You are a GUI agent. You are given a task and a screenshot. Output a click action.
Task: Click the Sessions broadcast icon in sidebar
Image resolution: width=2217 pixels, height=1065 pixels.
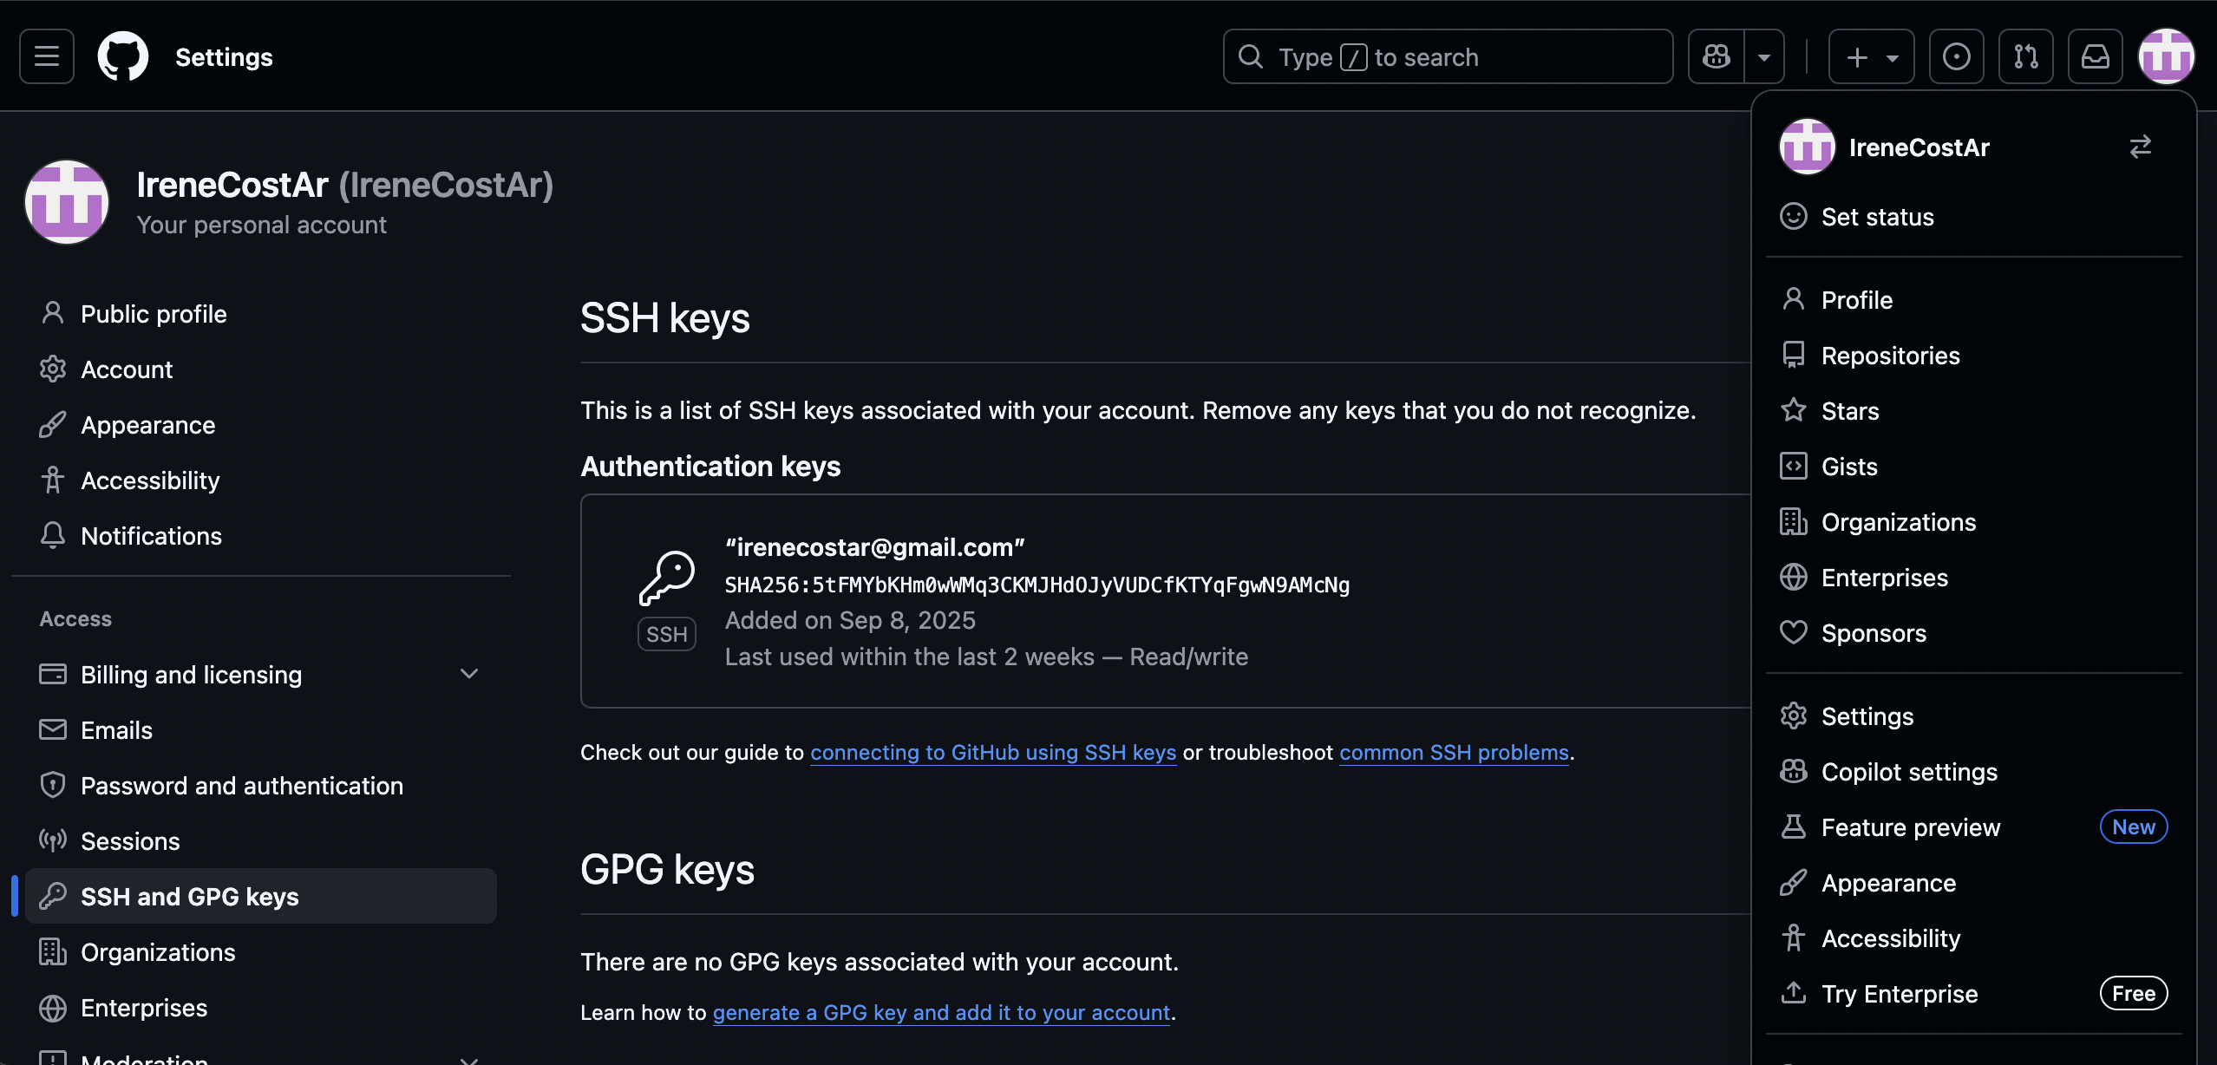pos(53,841)
